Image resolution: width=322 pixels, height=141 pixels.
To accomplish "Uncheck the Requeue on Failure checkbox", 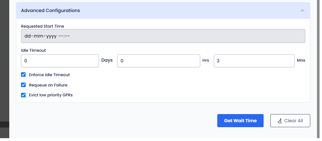I will point(24,85).
